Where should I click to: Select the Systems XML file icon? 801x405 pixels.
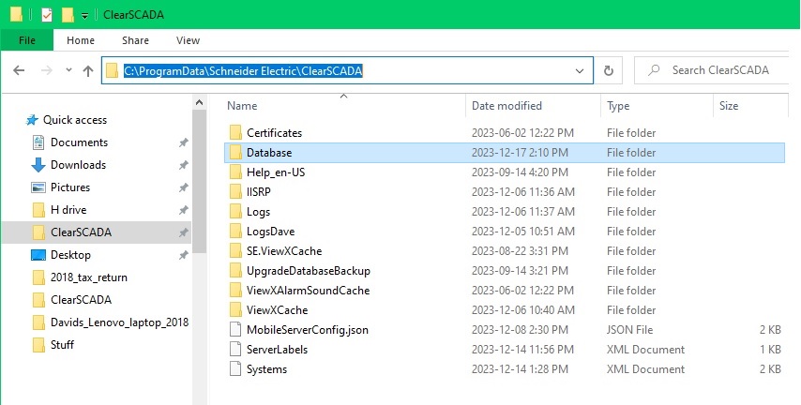pos(235,368)
